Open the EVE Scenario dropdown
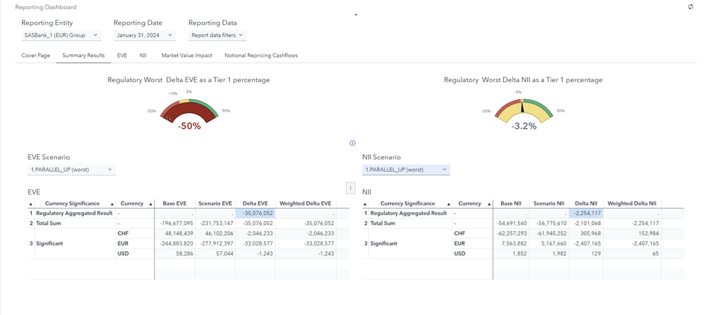 point(72,169)
